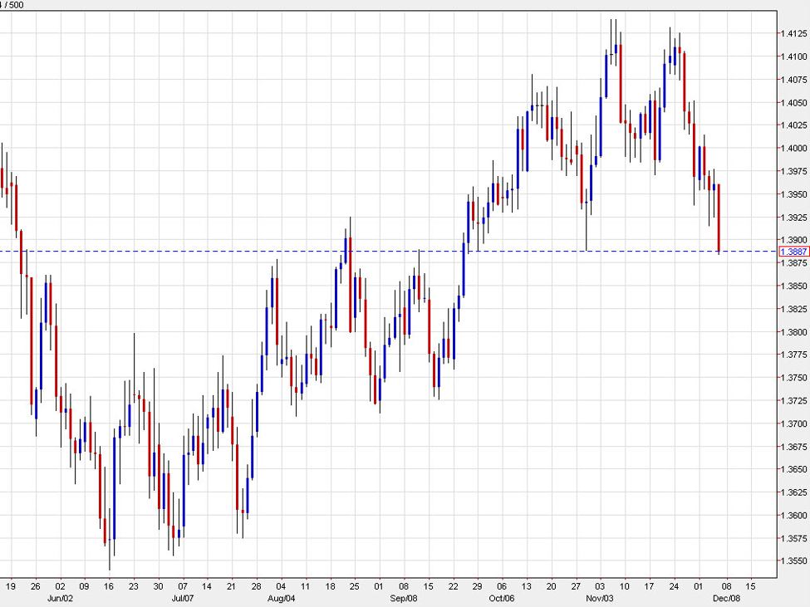Click the bar counter text ending in /500

click(12, 4)
